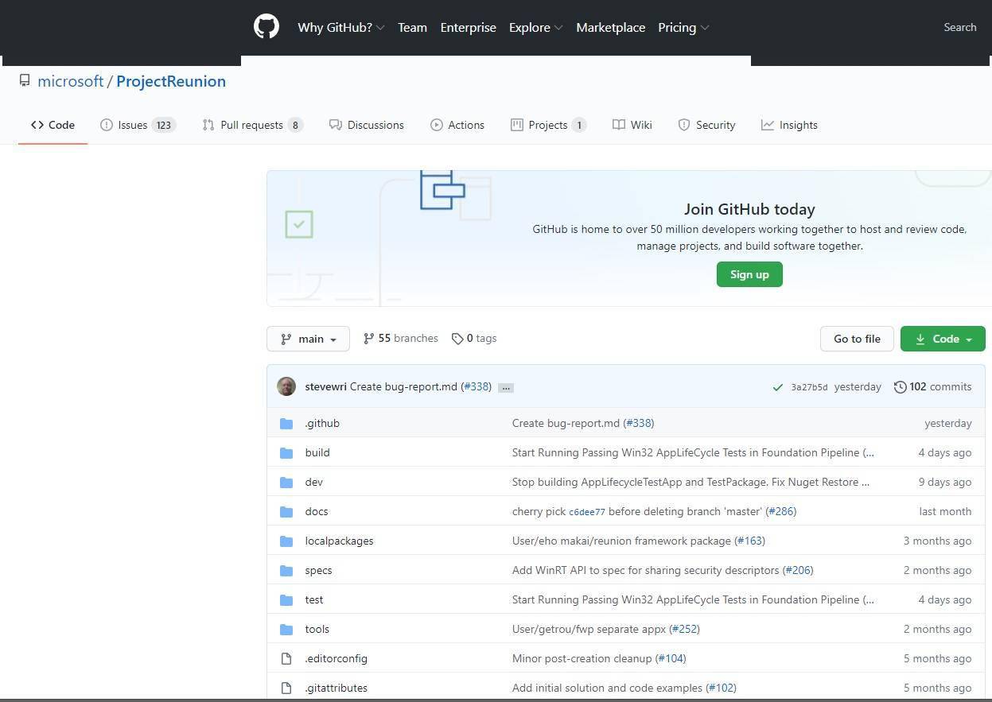
Task: Open pull request #252 in tools row
Action: point(684,629)
